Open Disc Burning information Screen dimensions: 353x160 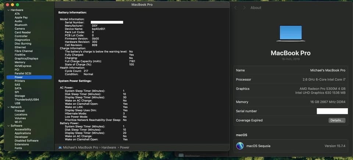click(23, 44)
